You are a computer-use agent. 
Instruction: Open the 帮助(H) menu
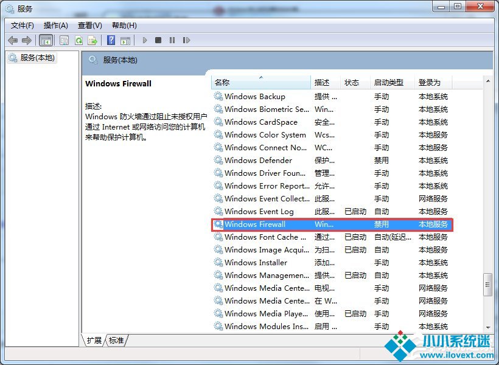(x=124, y=26)
